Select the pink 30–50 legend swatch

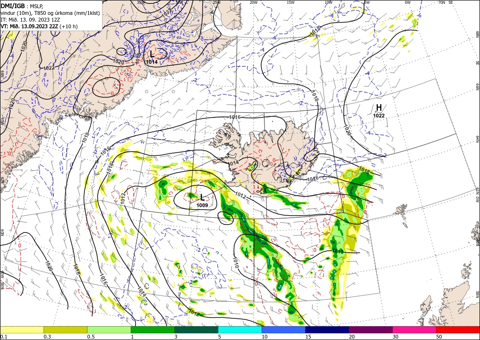[x=415, y=329]
